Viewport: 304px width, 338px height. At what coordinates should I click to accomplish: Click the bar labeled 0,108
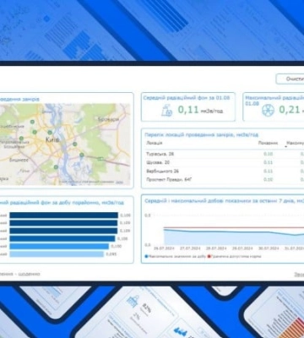[x=62, y=238]
